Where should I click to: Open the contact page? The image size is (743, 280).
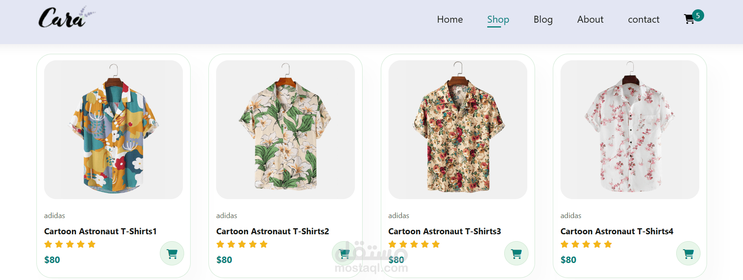(643, 19)
